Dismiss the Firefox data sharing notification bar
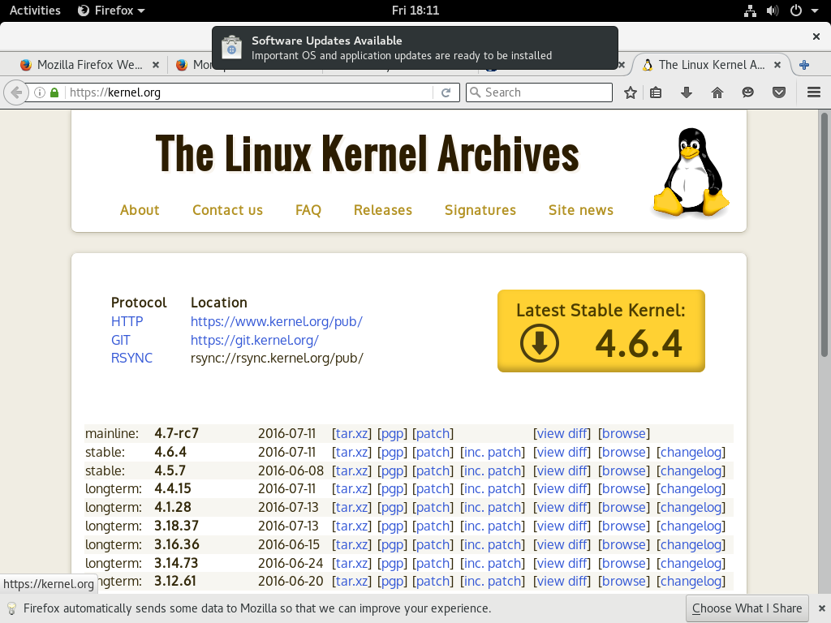Image resolution: width=831 pixels, height=623 pixels. coord(821,608)
